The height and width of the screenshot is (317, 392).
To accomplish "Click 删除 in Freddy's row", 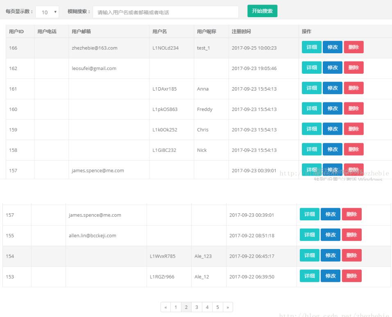I will [x=353, y=109].
